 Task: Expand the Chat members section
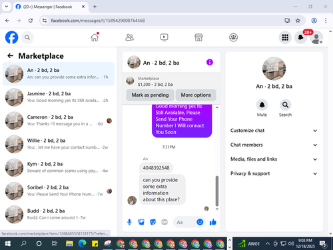tap(274, 145)
